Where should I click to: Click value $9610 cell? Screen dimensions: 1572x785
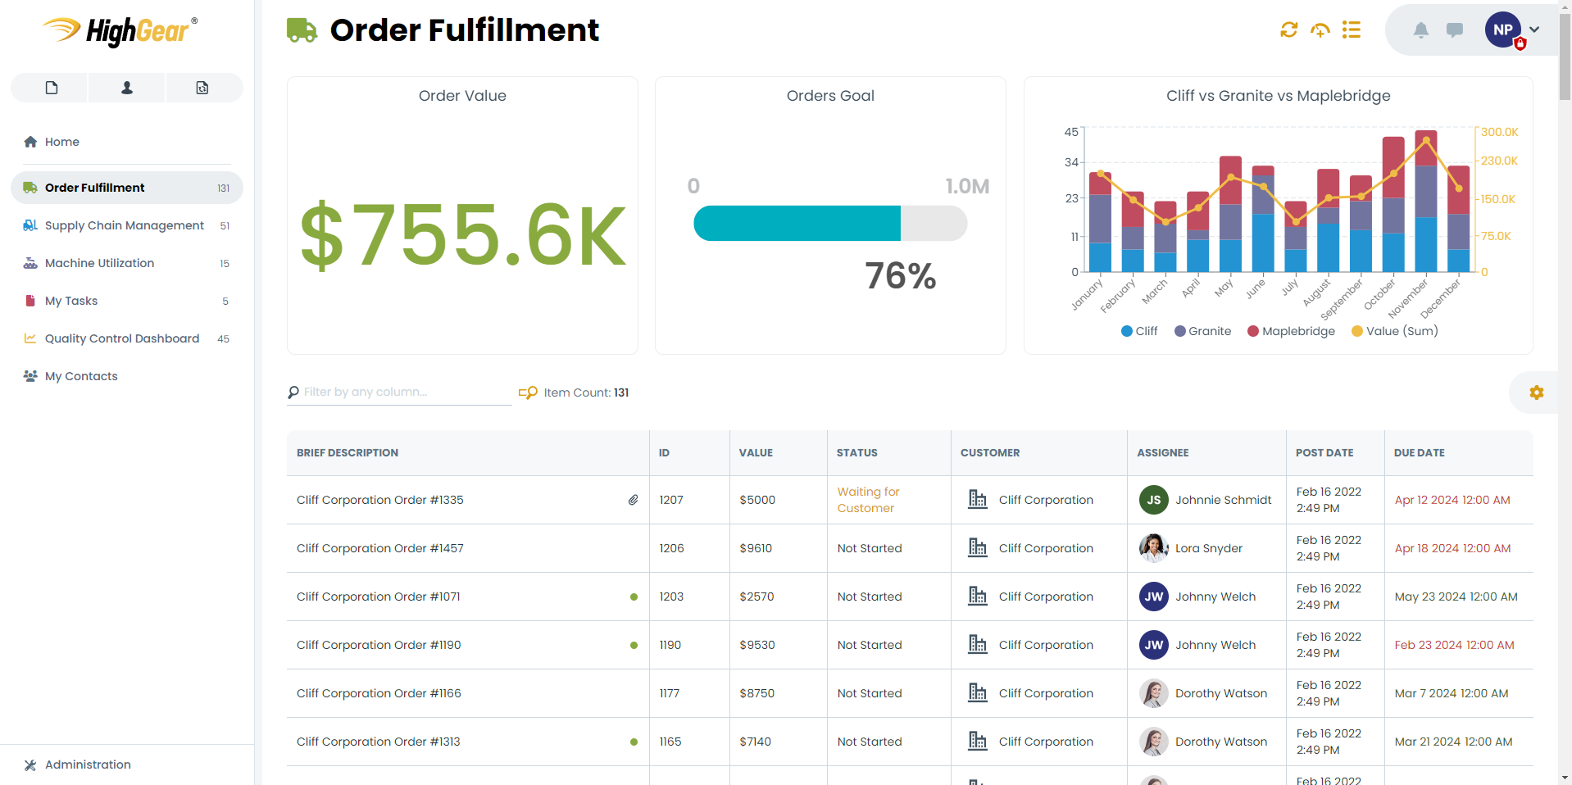[x=756, y=548]
